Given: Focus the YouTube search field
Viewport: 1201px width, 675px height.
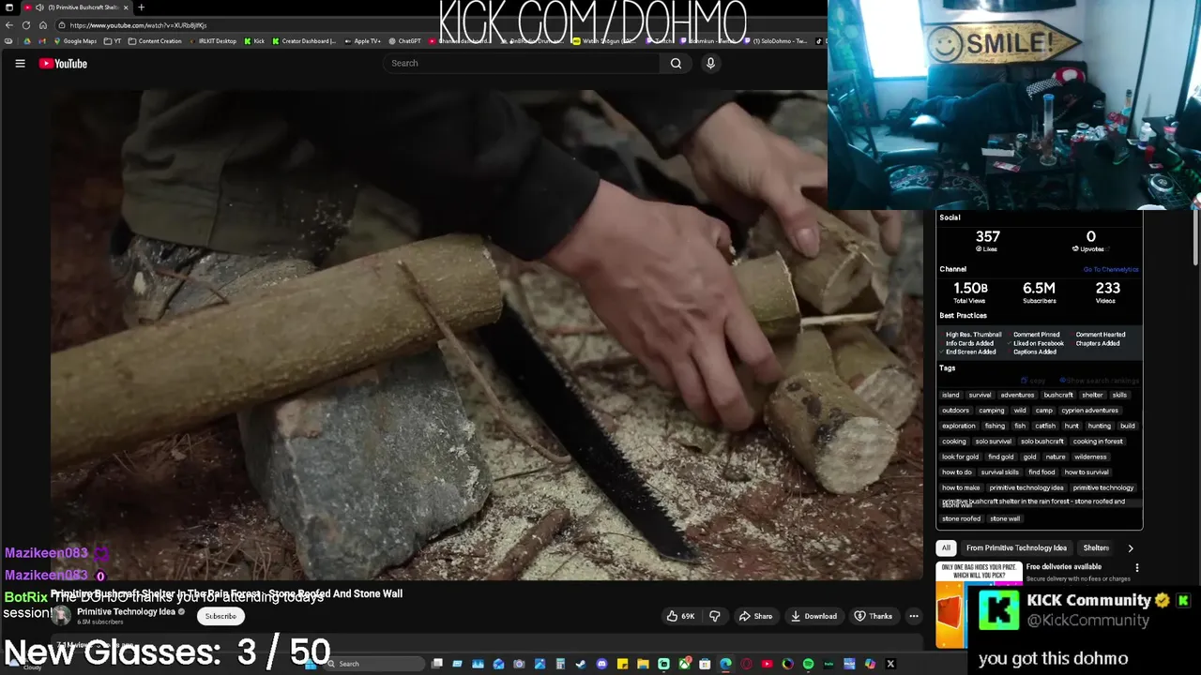Looking at the screenshot, I should 522,63.
